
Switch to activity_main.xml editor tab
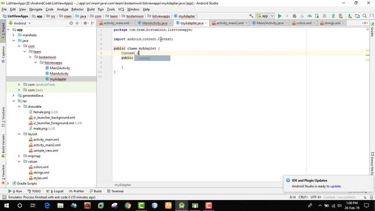116,23
